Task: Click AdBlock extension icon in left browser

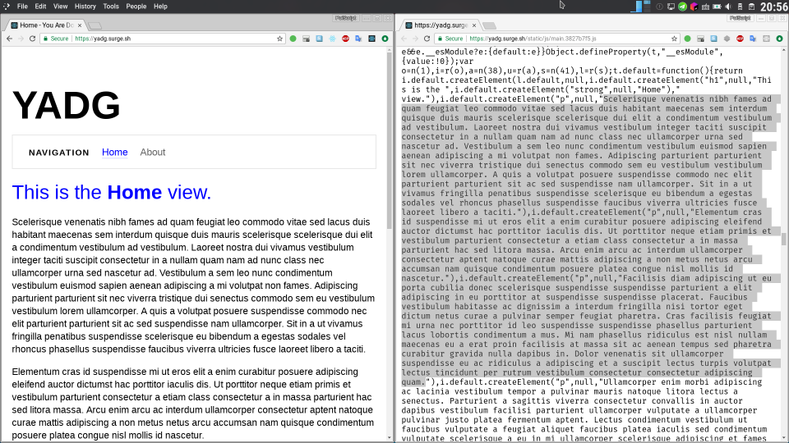Action: [345, 39]
